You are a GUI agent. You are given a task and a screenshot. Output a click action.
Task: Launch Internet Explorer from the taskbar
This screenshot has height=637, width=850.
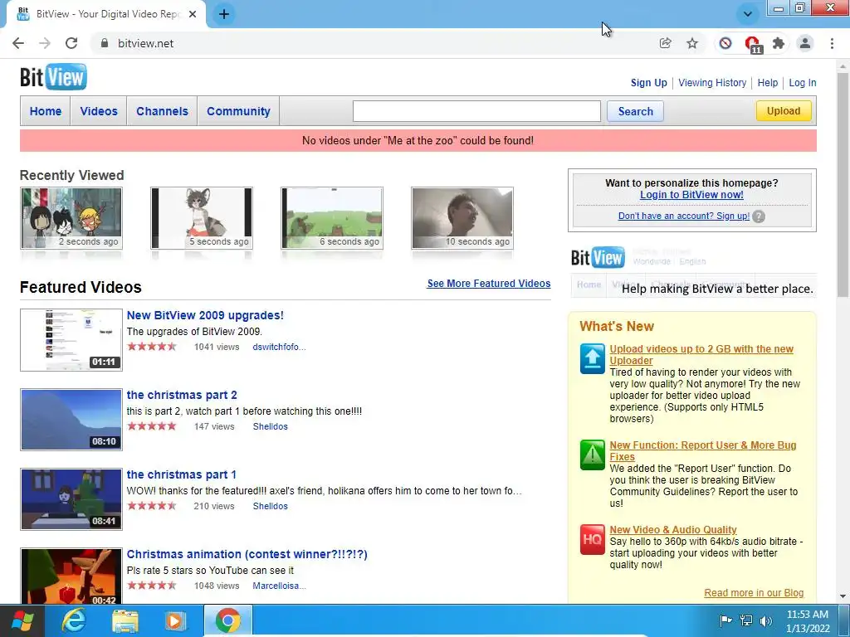pyautogui.click(x=73, y=620)
